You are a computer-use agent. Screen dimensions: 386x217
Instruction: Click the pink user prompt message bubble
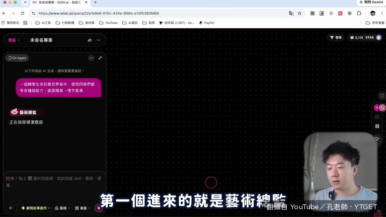point(59,87)
